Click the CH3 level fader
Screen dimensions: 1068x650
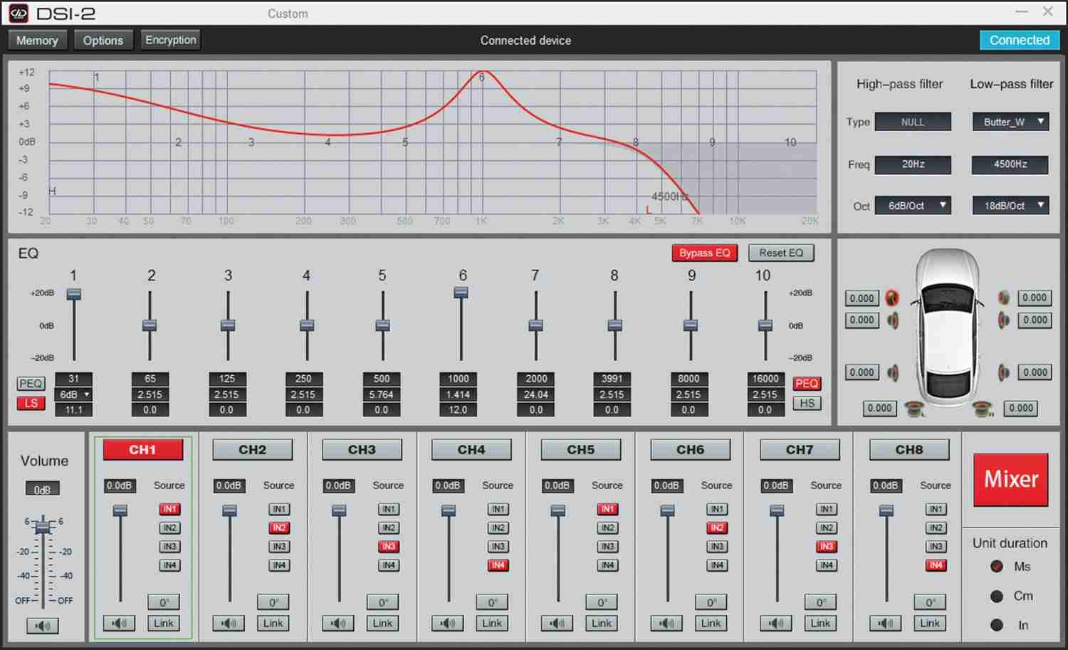coord(339,510)
